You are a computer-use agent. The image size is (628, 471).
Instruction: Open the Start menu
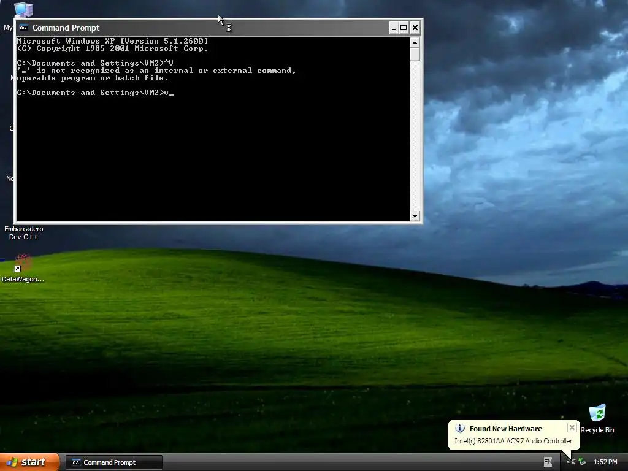pyautogui.click(x=29, y=462)
